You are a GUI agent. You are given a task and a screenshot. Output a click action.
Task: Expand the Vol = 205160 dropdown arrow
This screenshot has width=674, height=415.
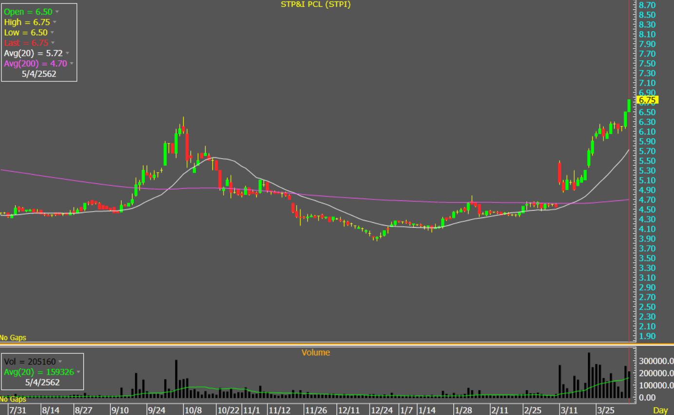pyautogui.click(x=60, y=361)
